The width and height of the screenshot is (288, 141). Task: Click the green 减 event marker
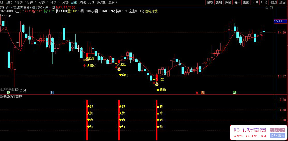(235, 92)
